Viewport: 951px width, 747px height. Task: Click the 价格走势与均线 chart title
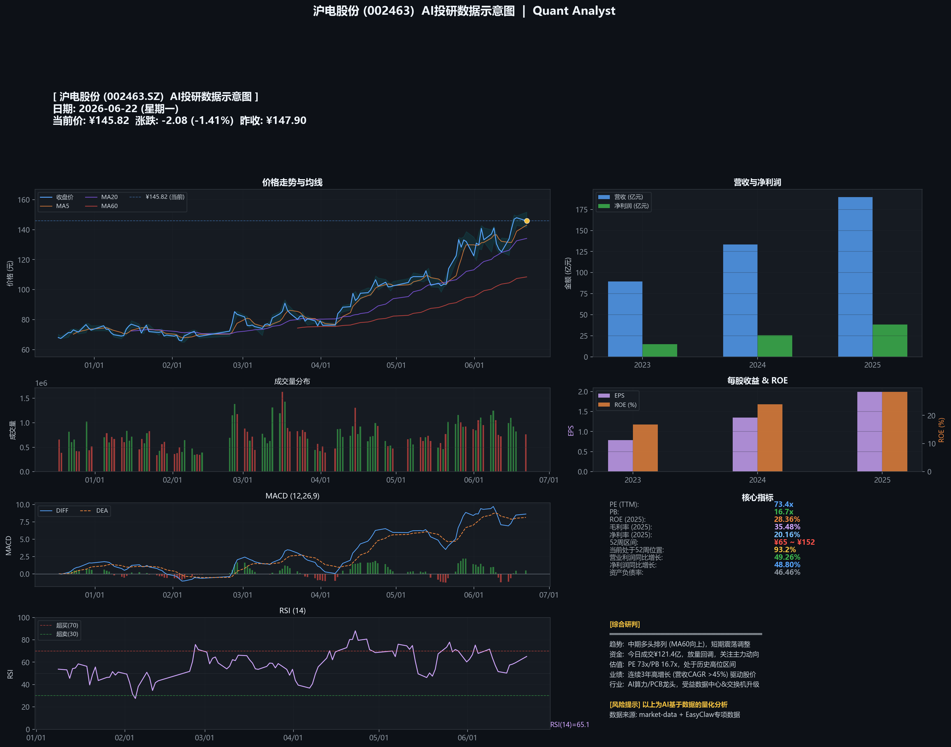[x=292, y=182]
